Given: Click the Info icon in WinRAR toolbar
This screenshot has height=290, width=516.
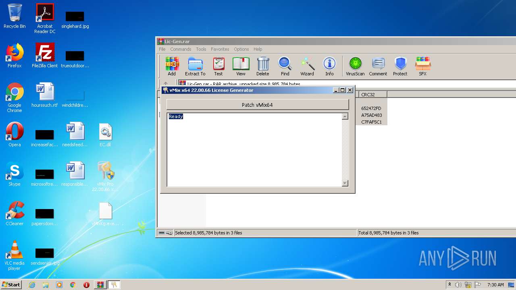Looking at the screenshot, I should (x=329, y=66).
